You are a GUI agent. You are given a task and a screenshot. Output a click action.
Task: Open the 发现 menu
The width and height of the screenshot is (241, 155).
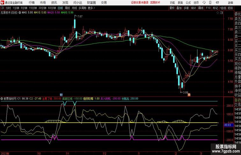(65, 3)
